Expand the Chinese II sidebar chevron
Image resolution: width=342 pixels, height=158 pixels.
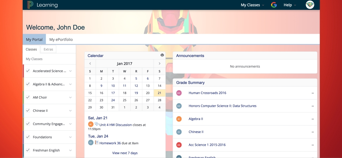[x=71, y=111]
